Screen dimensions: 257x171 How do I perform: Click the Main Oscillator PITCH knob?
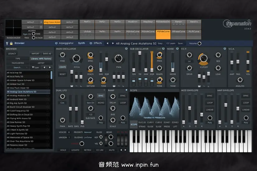coord(76,58)
